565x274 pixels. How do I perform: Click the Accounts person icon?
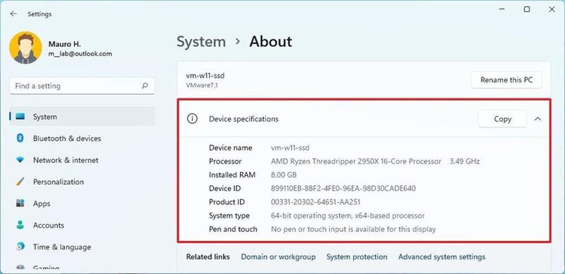coord(20,226)
